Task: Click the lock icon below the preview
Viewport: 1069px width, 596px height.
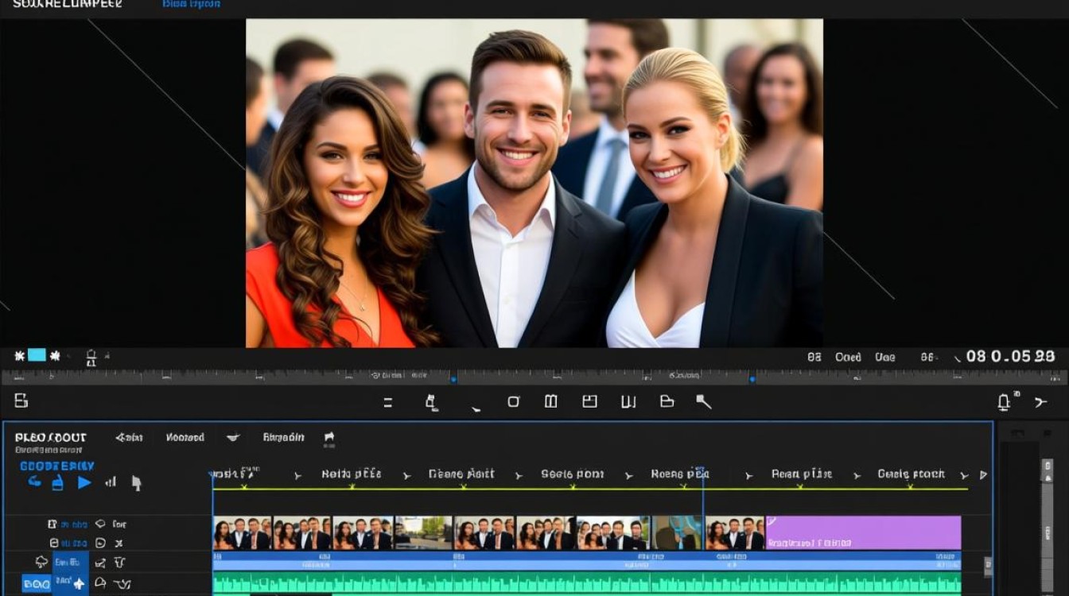Action: [x=91, y=358]
